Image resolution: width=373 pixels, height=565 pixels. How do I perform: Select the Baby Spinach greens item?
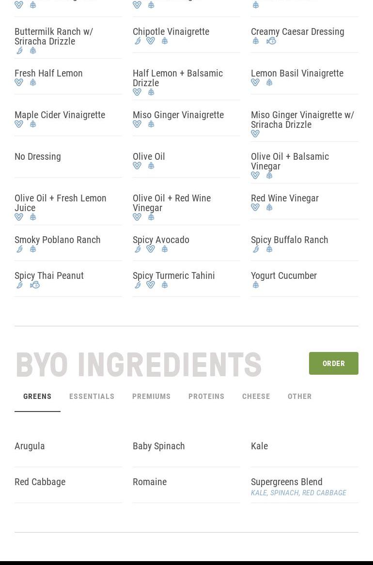[159, 446]
